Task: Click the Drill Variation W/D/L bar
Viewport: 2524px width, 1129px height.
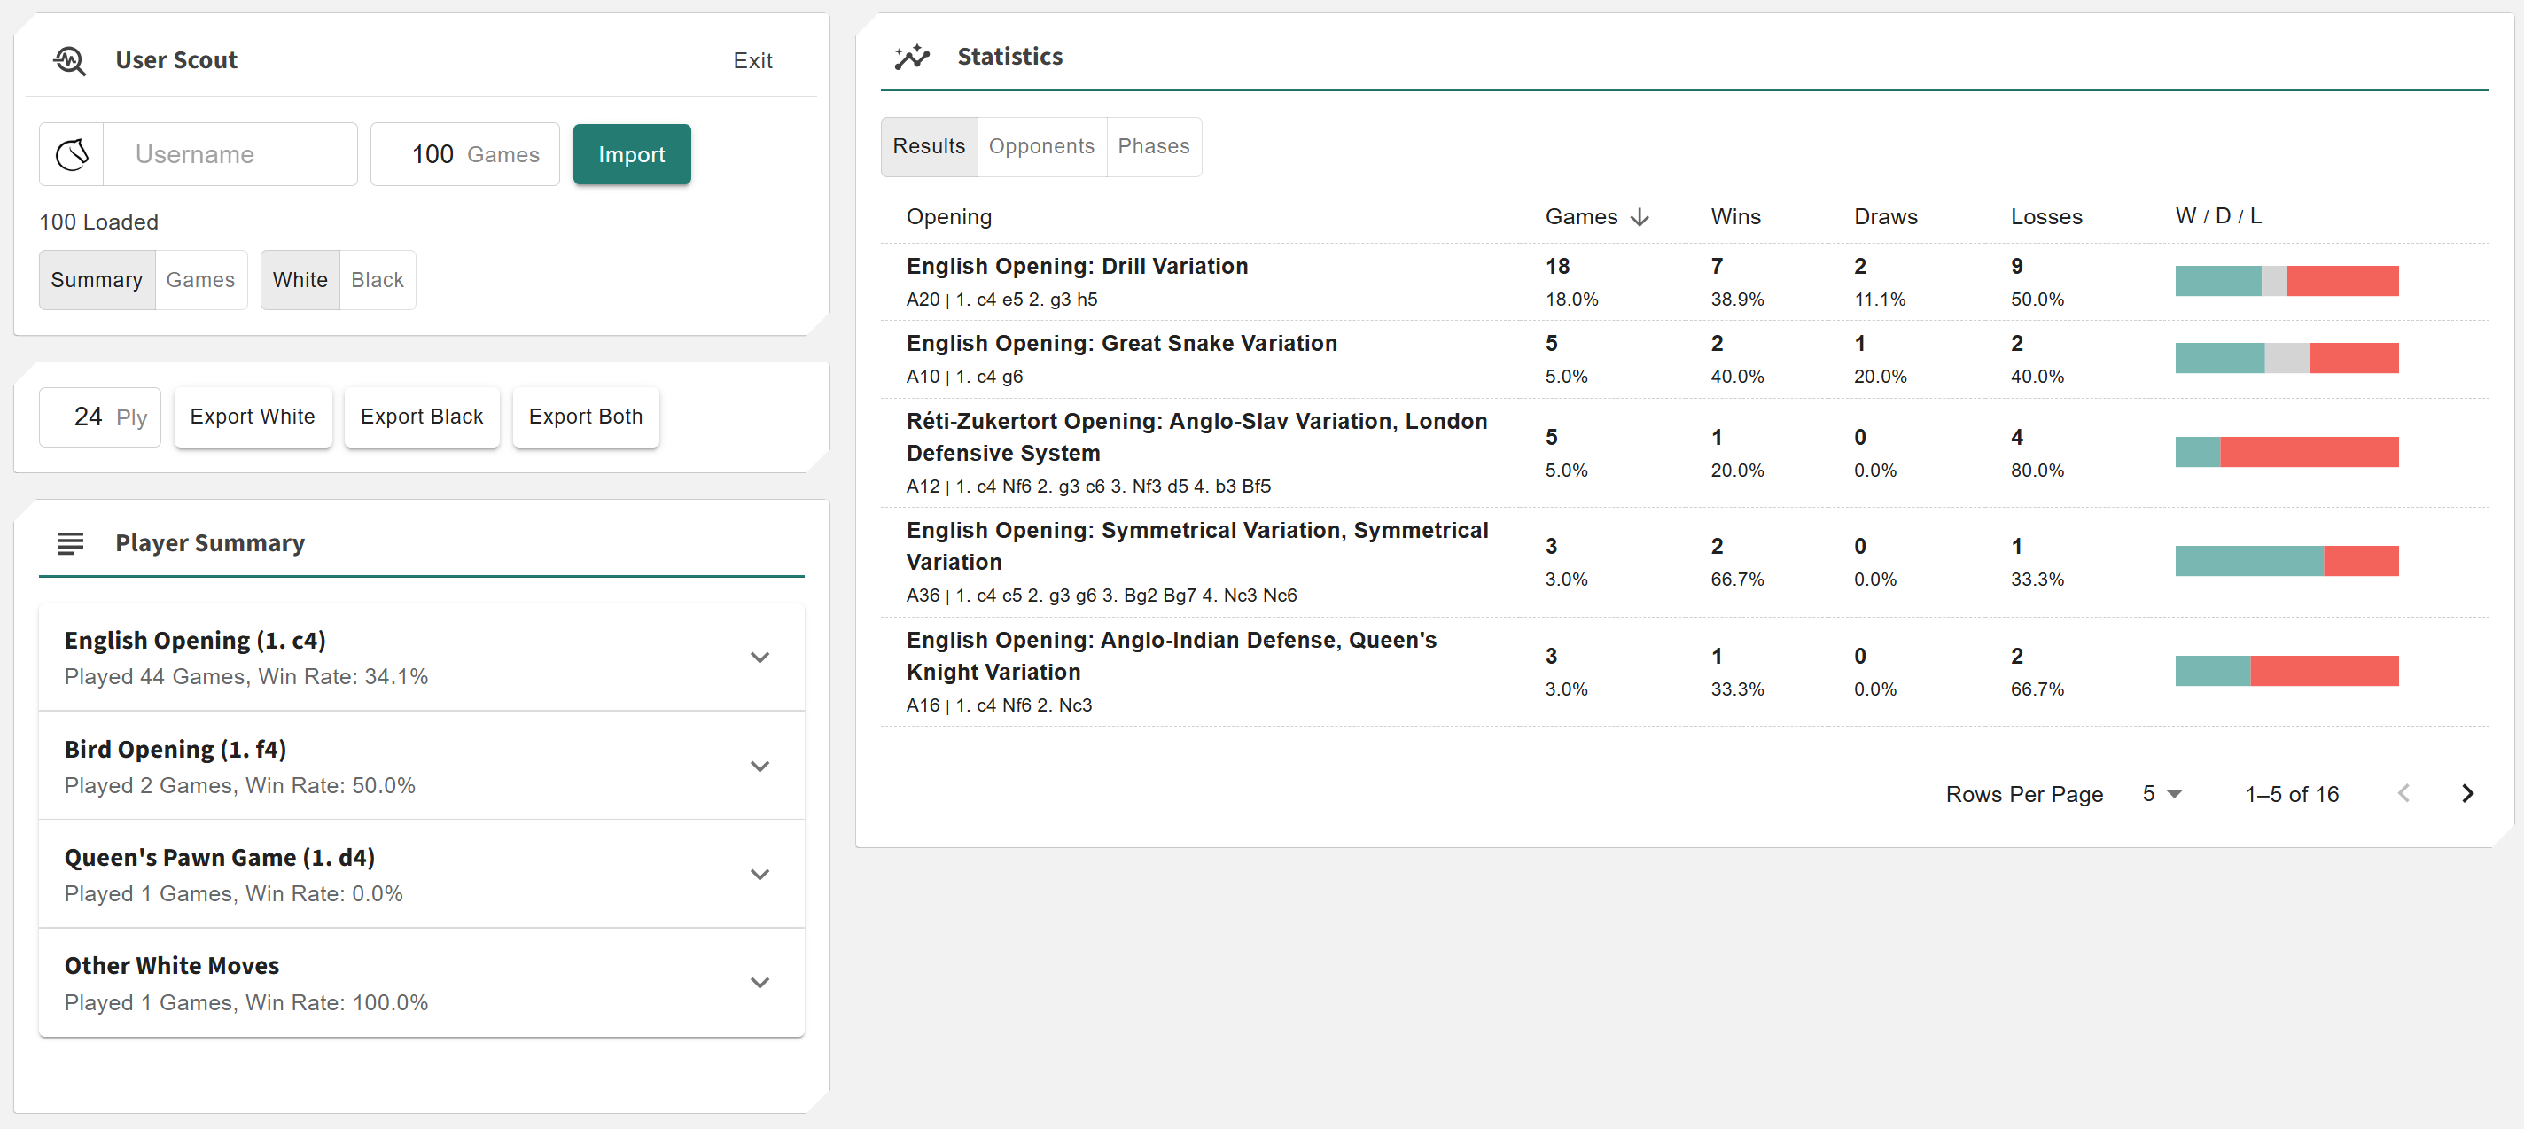Action: [2286, 281]
